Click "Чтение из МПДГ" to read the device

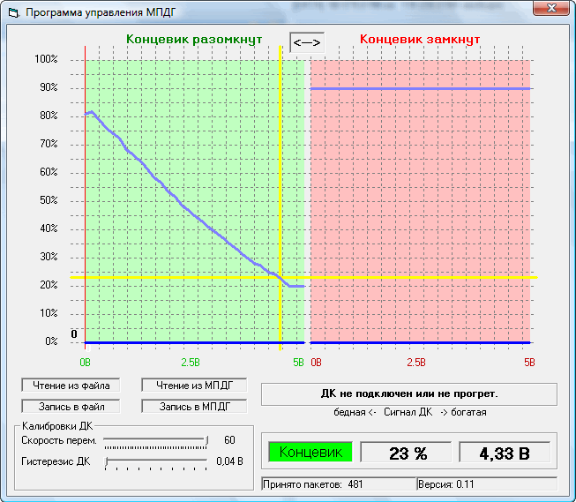pos(194,385)
